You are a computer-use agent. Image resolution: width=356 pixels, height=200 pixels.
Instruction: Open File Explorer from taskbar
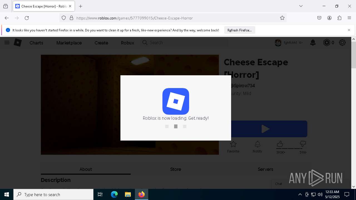click(128, 194)
